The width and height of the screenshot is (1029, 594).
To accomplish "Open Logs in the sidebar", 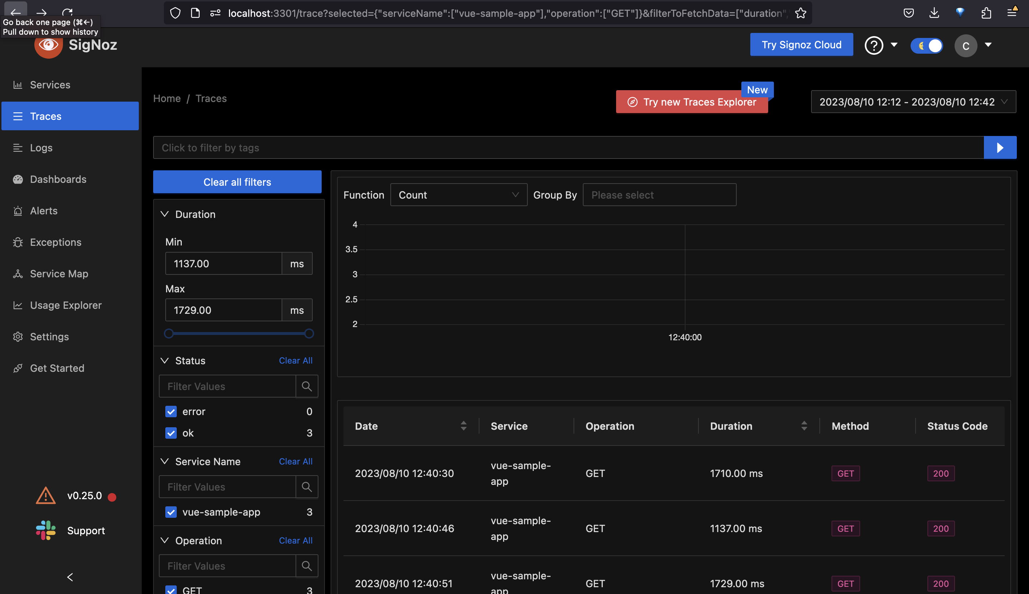I will pyautogui.click(x=70, y=147).
